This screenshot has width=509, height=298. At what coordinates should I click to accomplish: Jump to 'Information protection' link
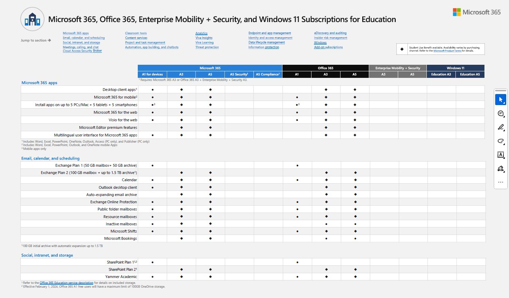[x=264, y=47]
